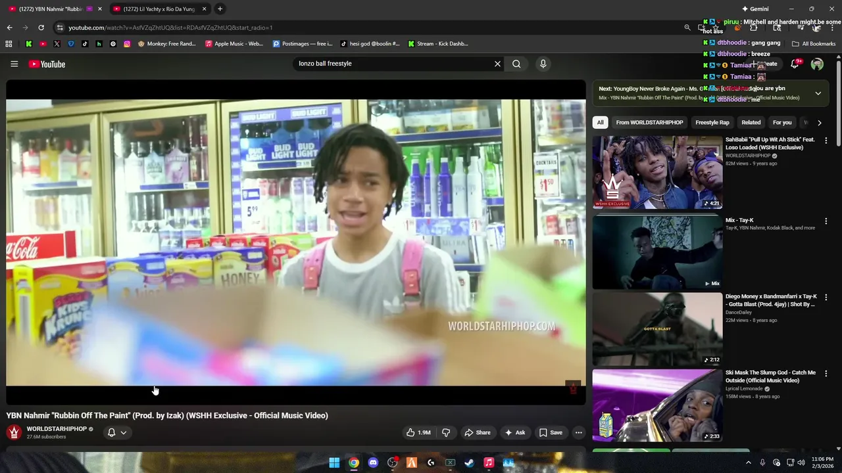Open the Apple Music - Web bookmark
This screenshot has height=473, width=842.
[x=234, y=44]
